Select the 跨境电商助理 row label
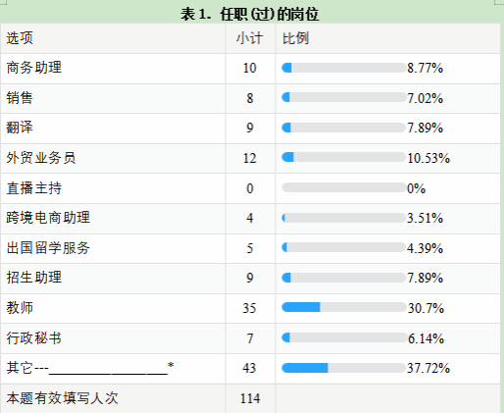504x413 pixels. (x=48, y=218)
